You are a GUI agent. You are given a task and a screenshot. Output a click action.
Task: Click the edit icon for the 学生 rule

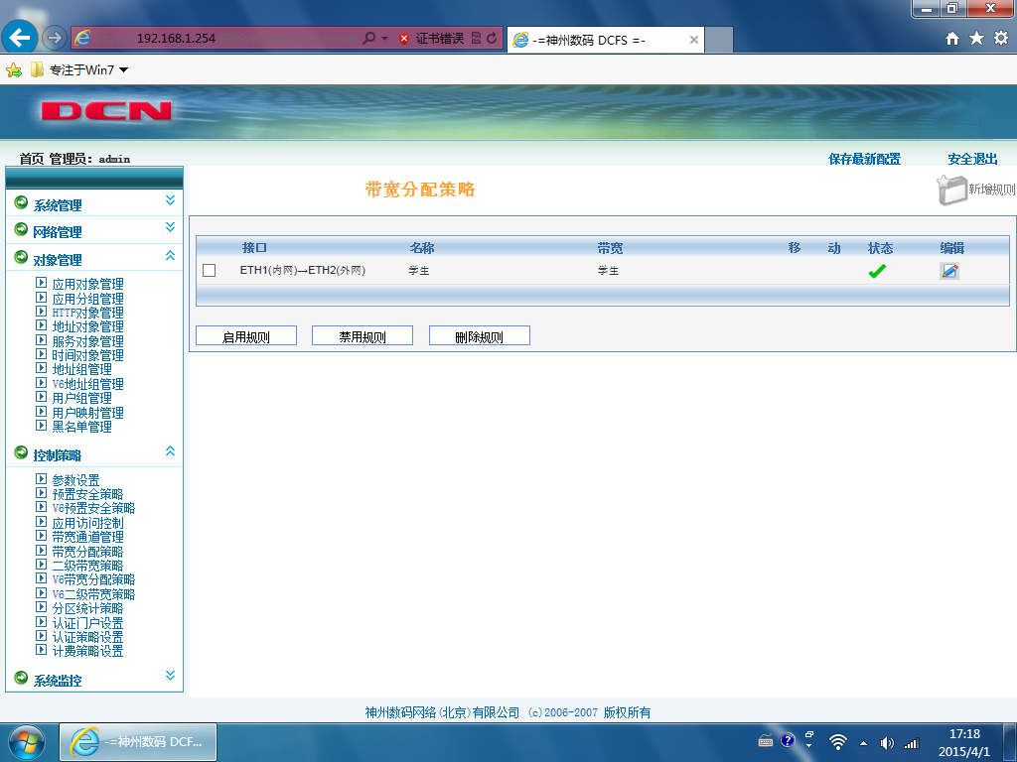(x=948, y=271)
